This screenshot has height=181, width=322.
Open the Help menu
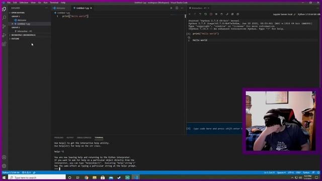[x=63, y=3]
